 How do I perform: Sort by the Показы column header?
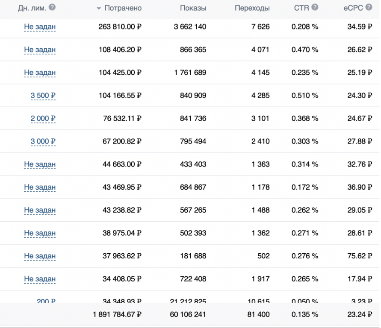tap(193, 8)
